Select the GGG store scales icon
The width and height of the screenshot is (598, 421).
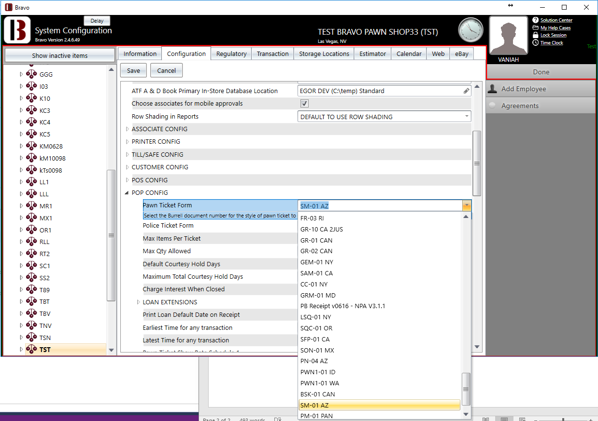pos(32,75)
